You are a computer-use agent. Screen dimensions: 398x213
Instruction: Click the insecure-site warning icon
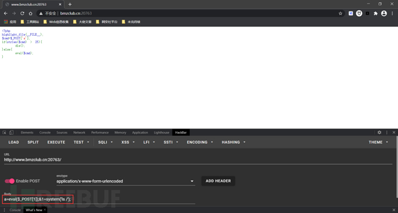coord(41,13)
